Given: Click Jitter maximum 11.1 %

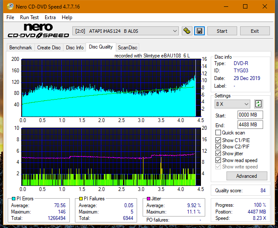Looking at the screenshot, I should (x=194, y=212).
